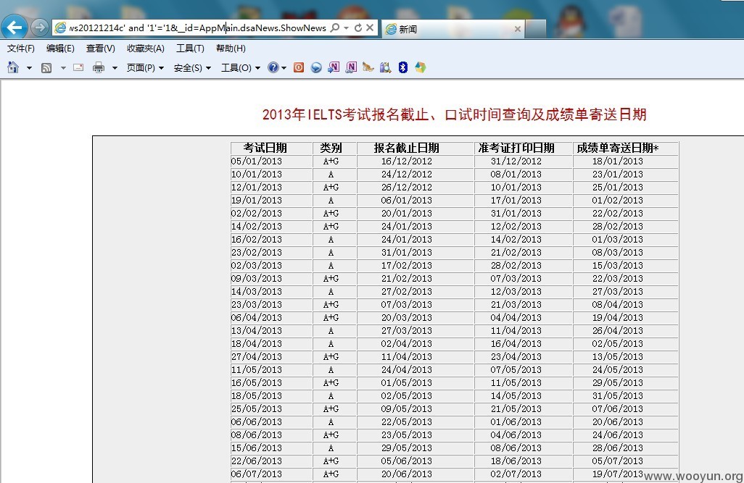Open the 编辑(E) menu
This screenshot has height=483, width=744.
pos(60,49)
